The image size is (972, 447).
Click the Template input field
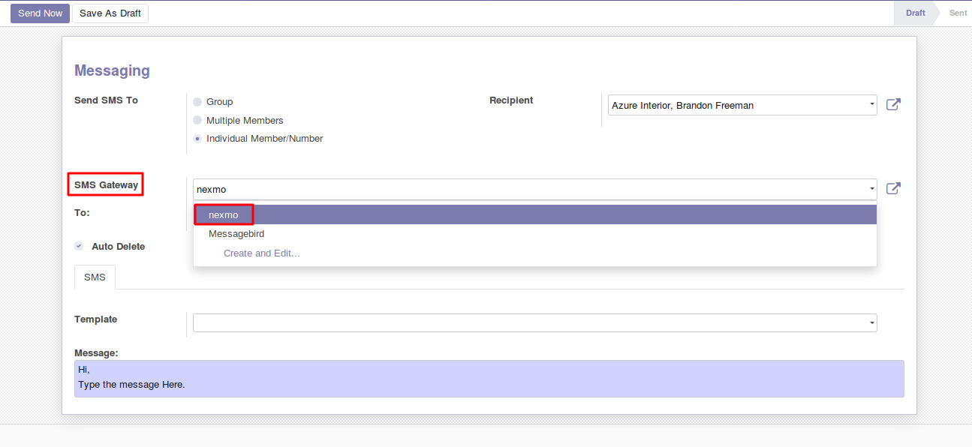click(x=525, y=323)
